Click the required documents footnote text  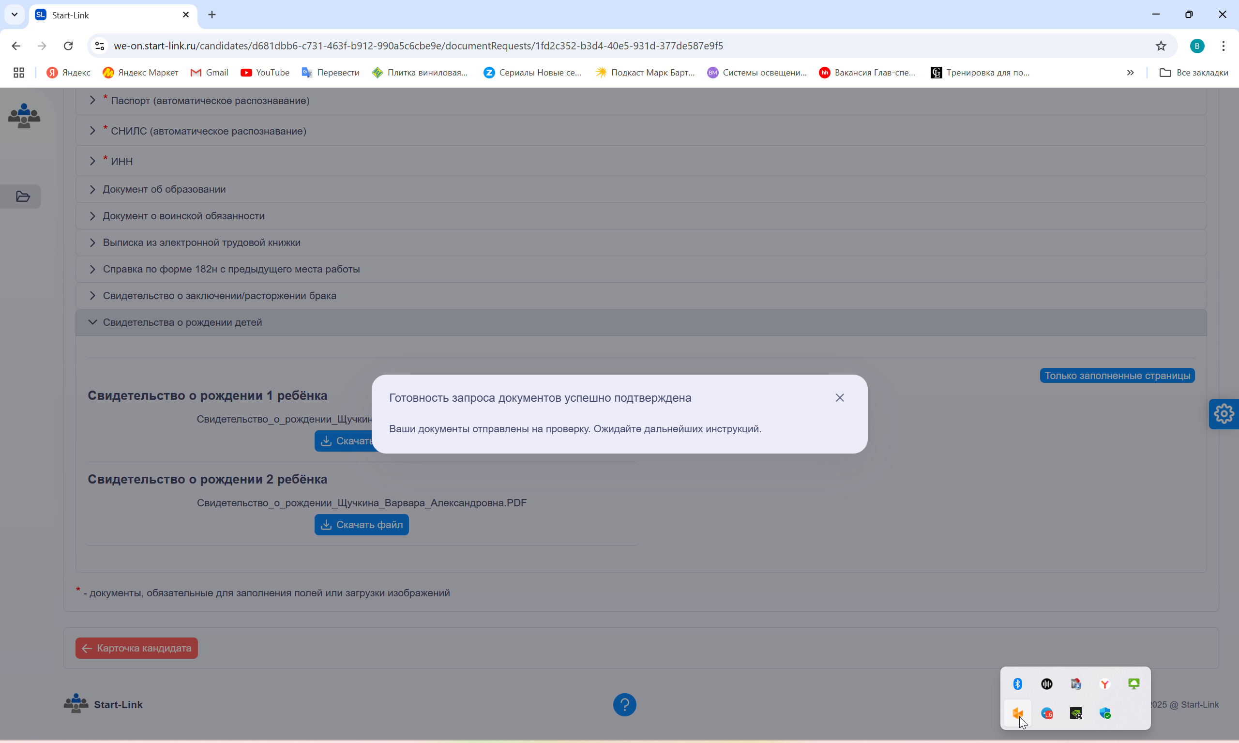pos(266,593)
